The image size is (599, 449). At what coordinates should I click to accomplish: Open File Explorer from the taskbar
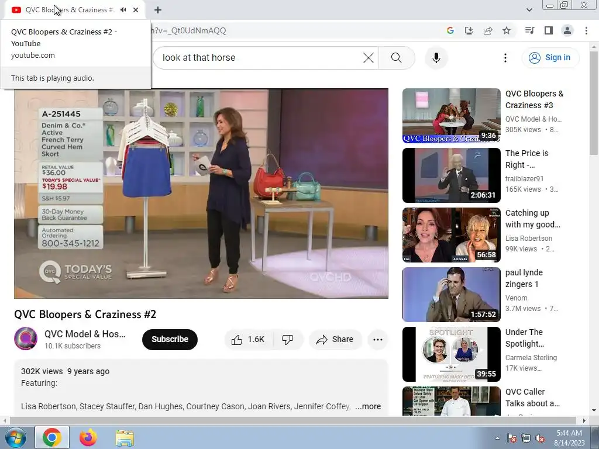(125, 437)
